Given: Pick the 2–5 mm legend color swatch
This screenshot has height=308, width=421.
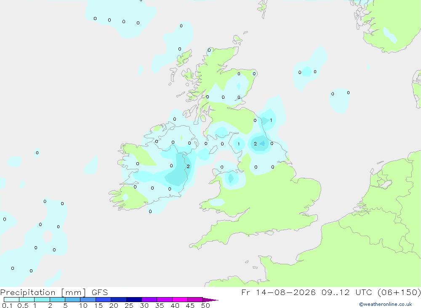Looking at the screenshot, I should click(57, 300).
